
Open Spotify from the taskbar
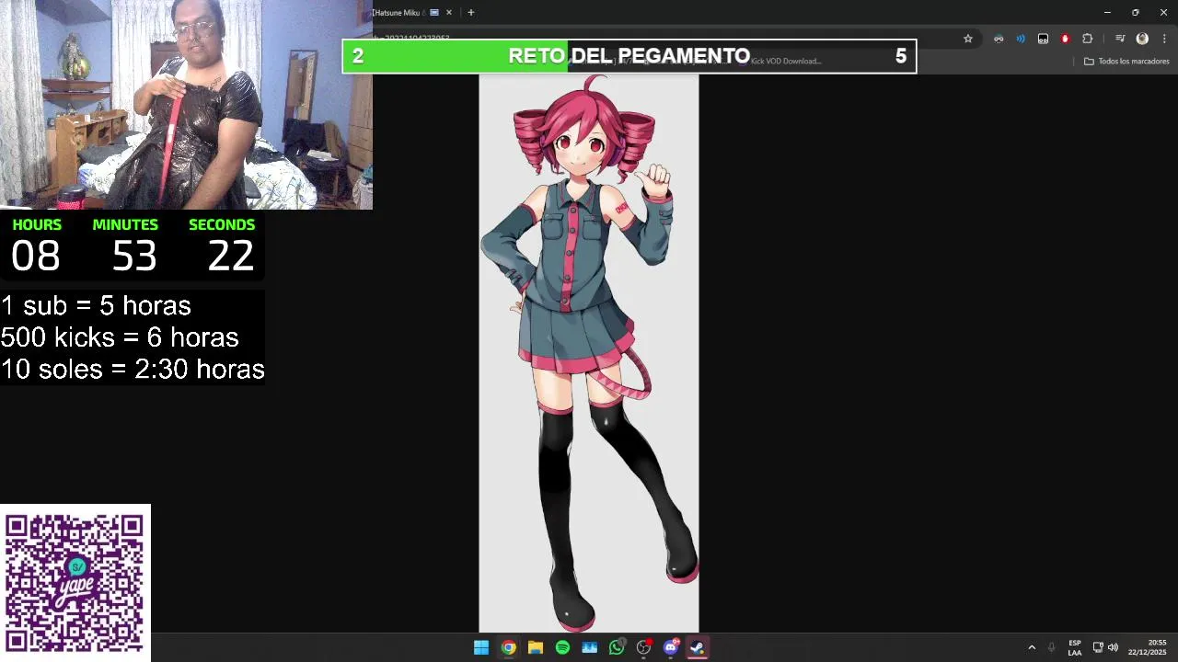pos(562,648)
